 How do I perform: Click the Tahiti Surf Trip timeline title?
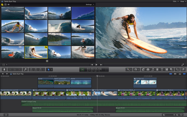tap(18, 74)
